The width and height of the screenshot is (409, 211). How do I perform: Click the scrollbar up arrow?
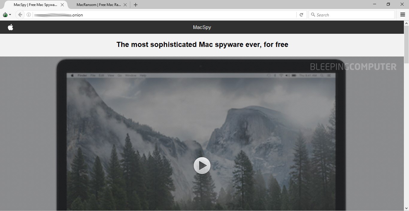pos(406,23)
